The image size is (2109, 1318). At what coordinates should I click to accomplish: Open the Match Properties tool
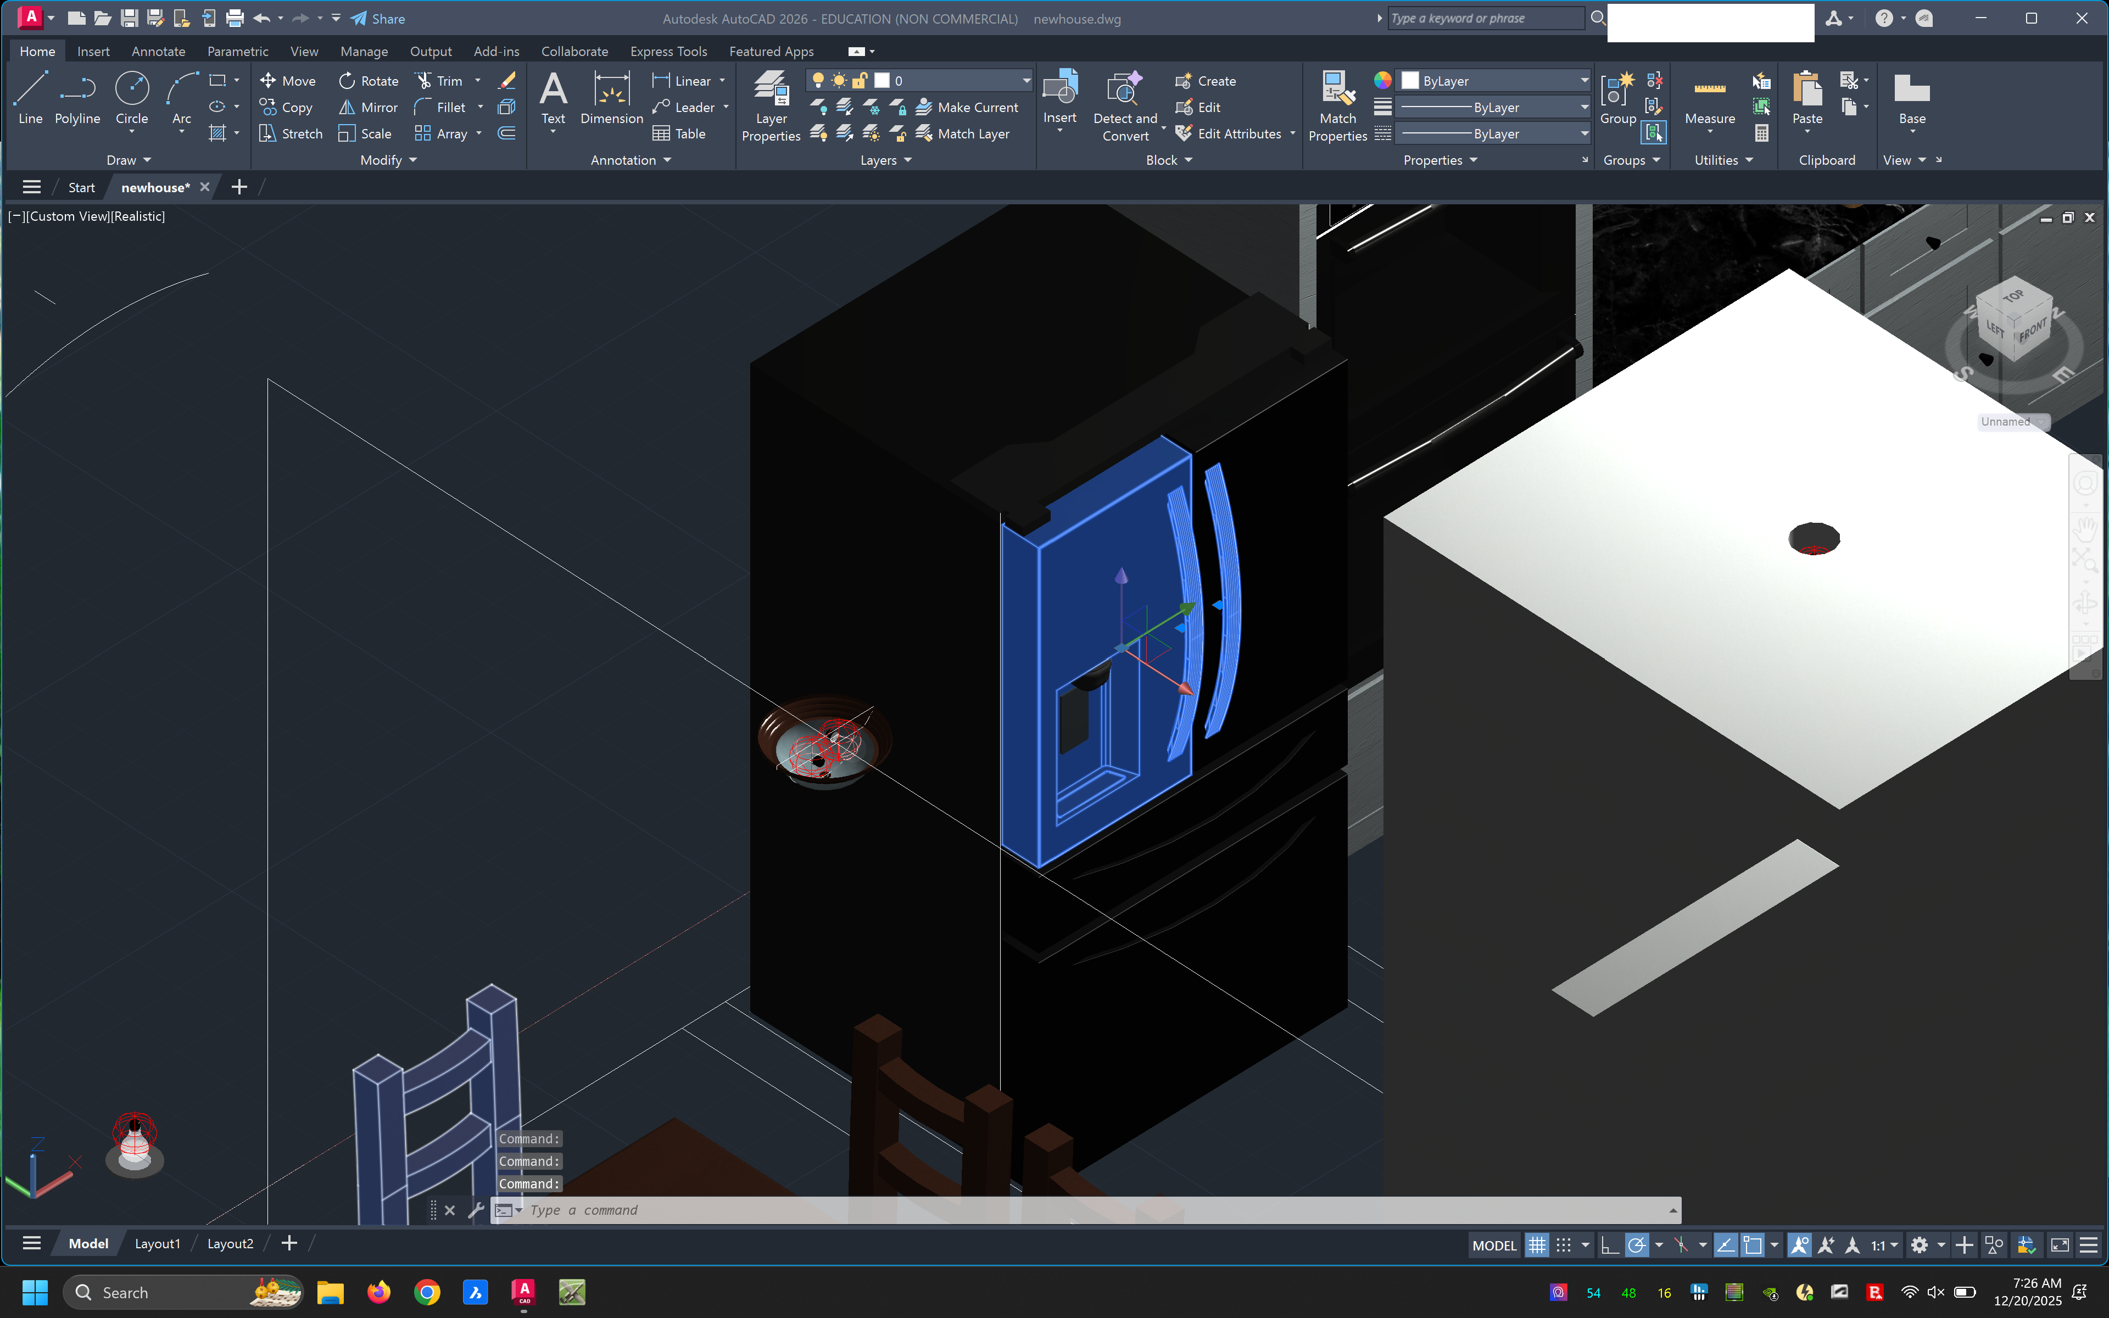click(1338, 105)
